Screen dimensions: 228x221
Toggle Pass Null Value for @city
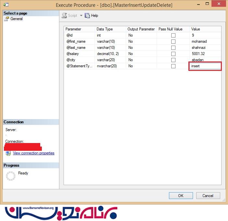pos(173,60)
